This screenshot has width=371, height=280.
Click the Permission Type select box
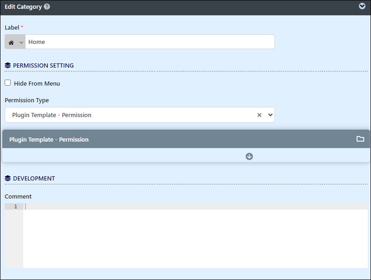click(140, 115)
